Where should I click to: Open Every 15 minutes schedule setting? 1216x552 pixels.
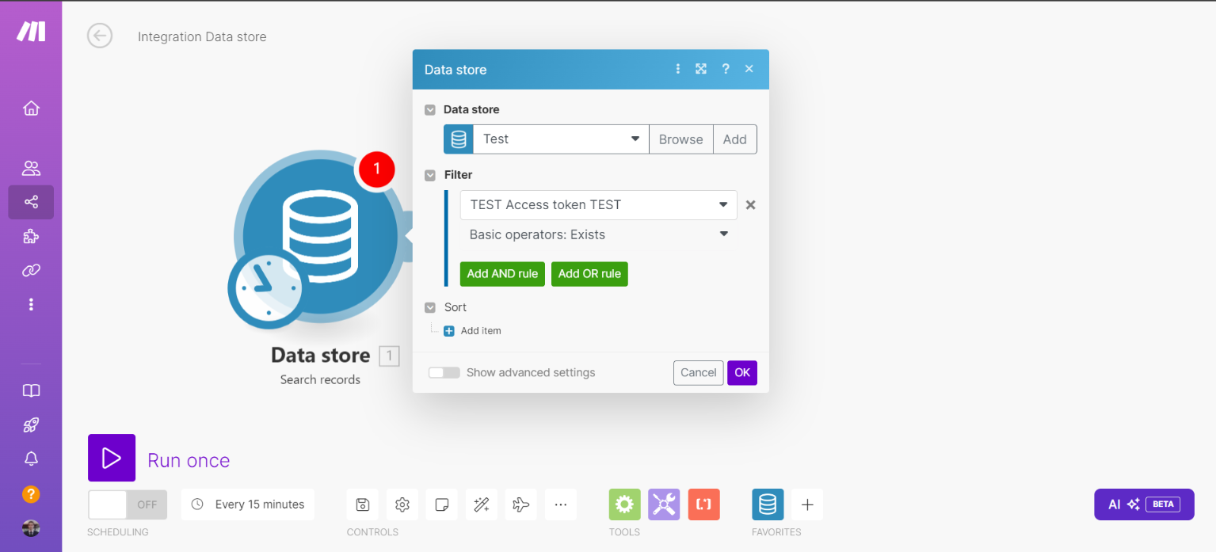pos(248,504)
